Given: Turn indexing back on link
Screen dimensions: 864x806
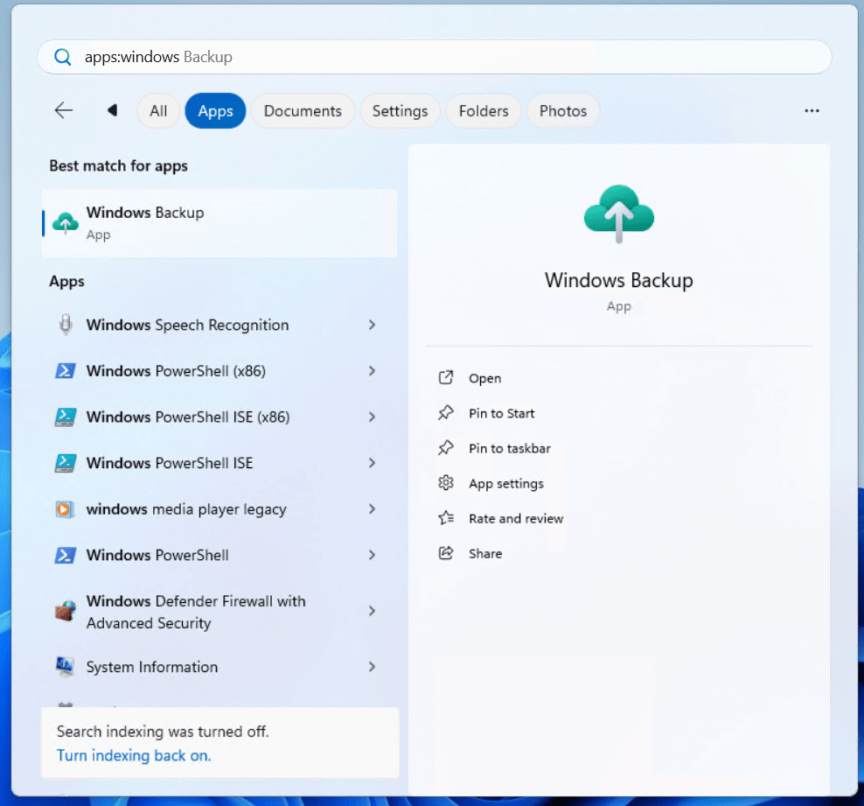Looking at the screenshot, I should [134, 754].
